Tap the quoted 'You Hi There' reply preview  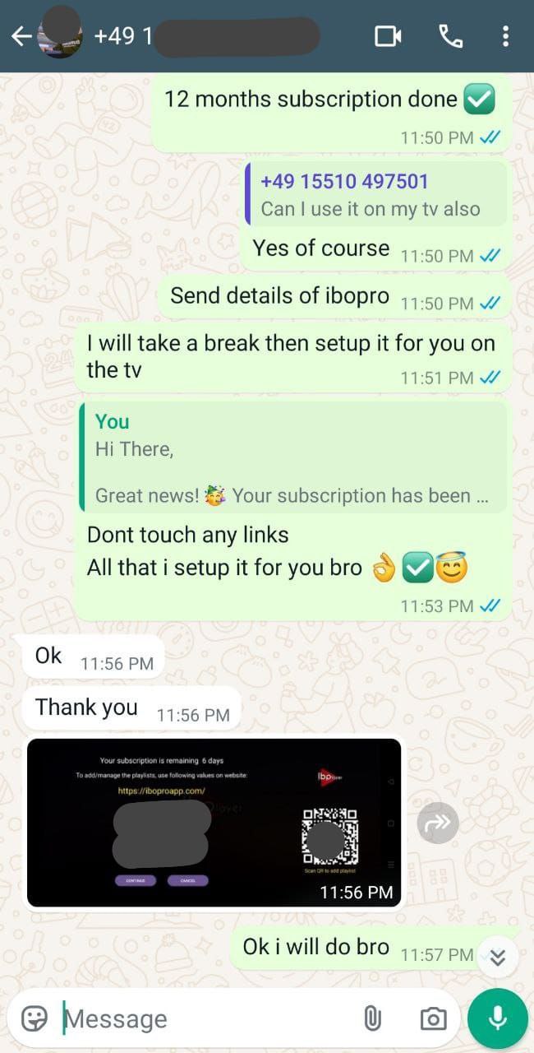tap(293, 457)
